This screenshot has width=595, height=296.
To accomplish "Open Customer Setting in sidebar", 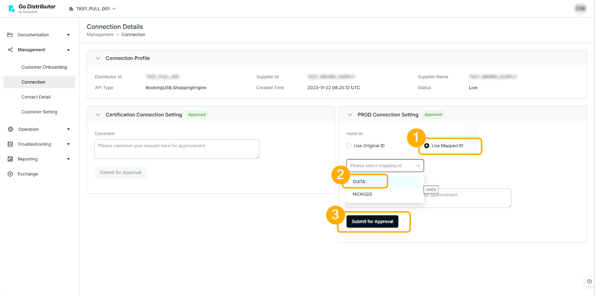I will [x=39, y=112].
